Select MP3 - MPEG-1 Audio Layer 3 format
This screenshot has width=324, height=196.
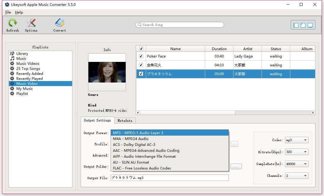tap(170, 133)
